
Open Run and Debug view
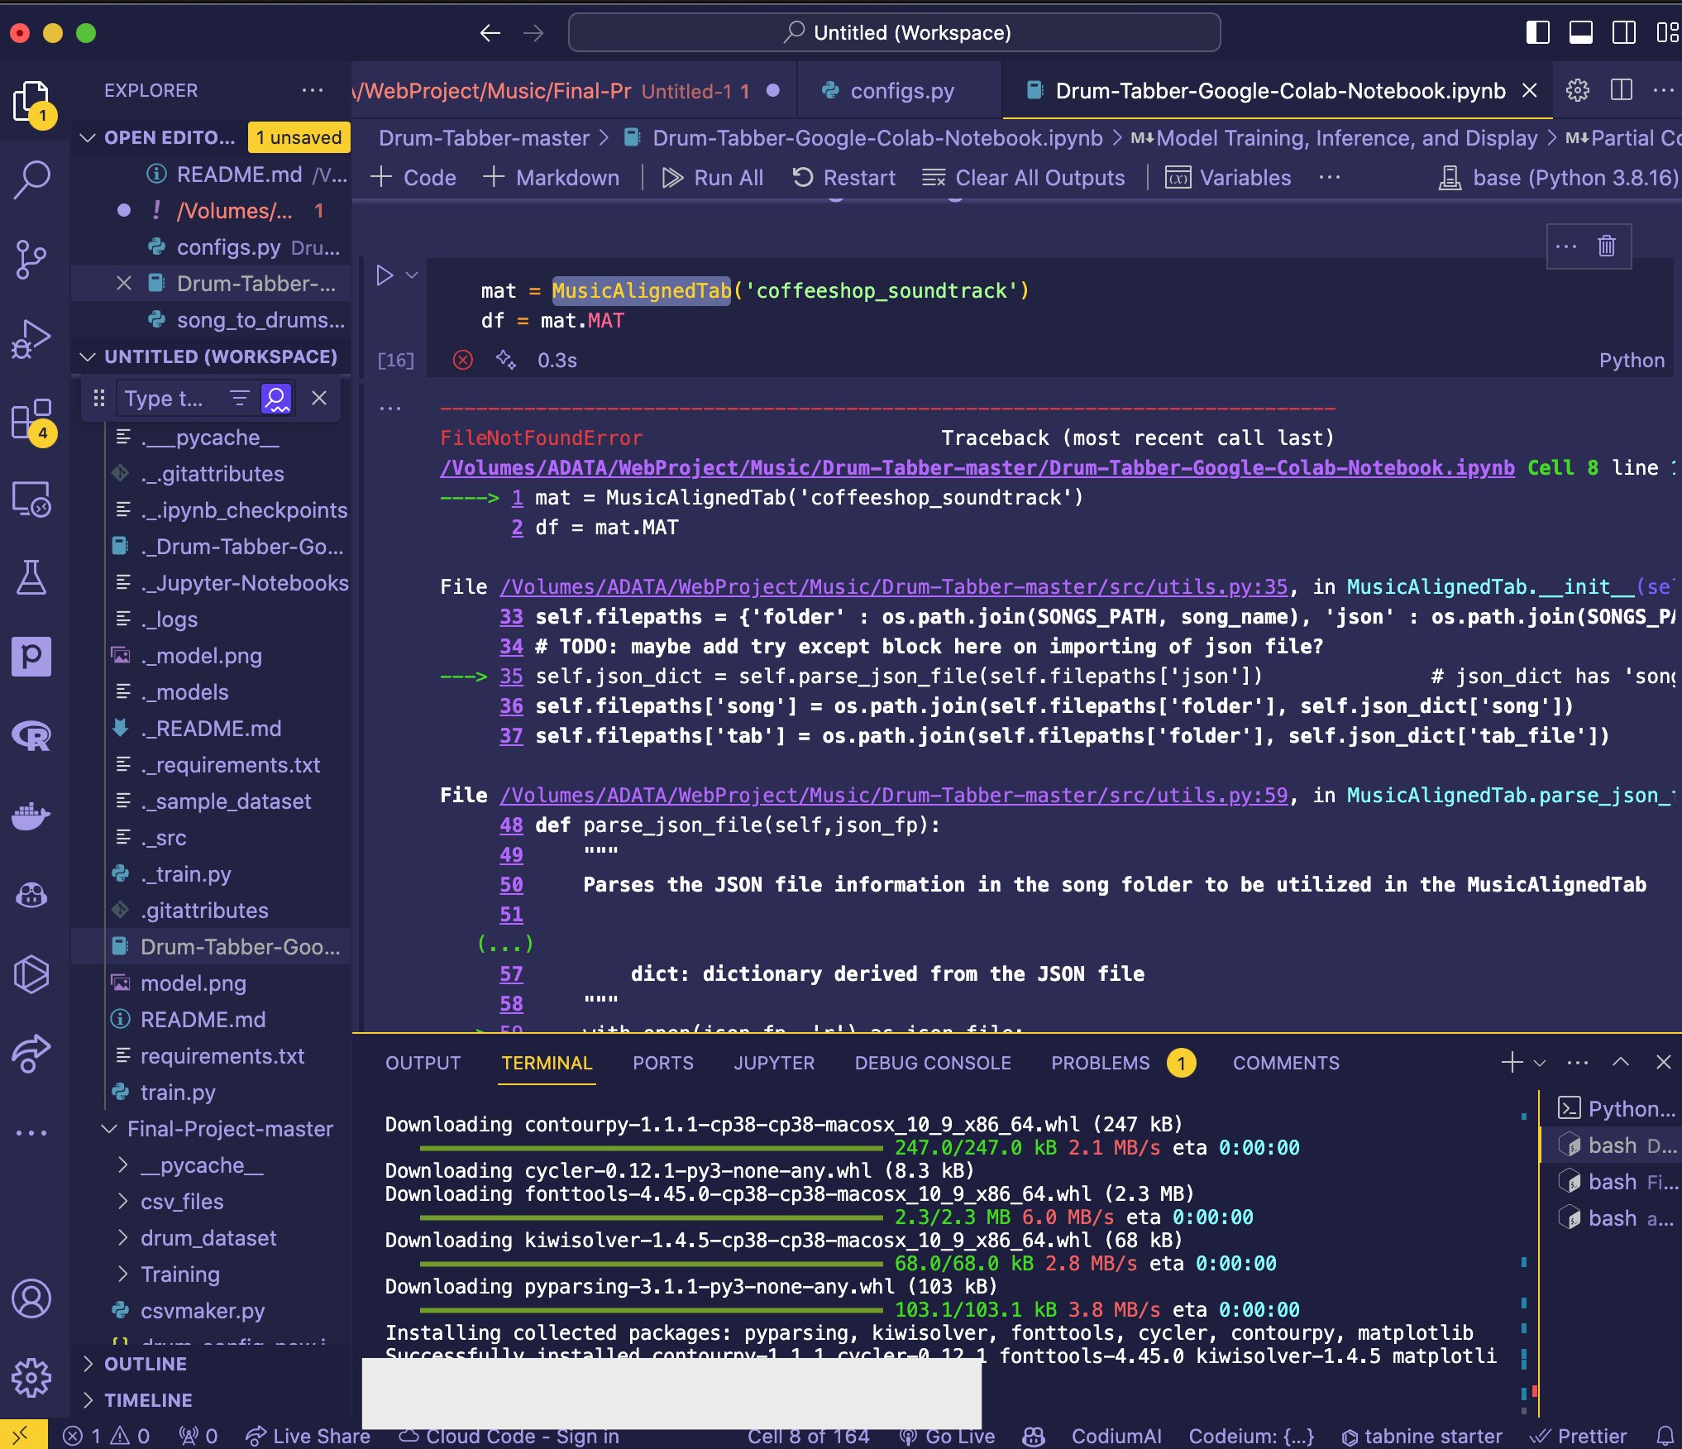click(32, 339)
